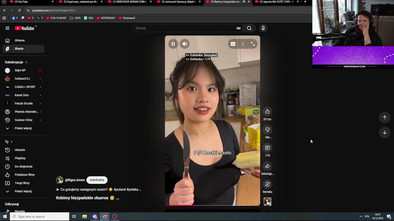Expand the Ty section chevron
Screen dimensions: 394x221
pos(12,142)
